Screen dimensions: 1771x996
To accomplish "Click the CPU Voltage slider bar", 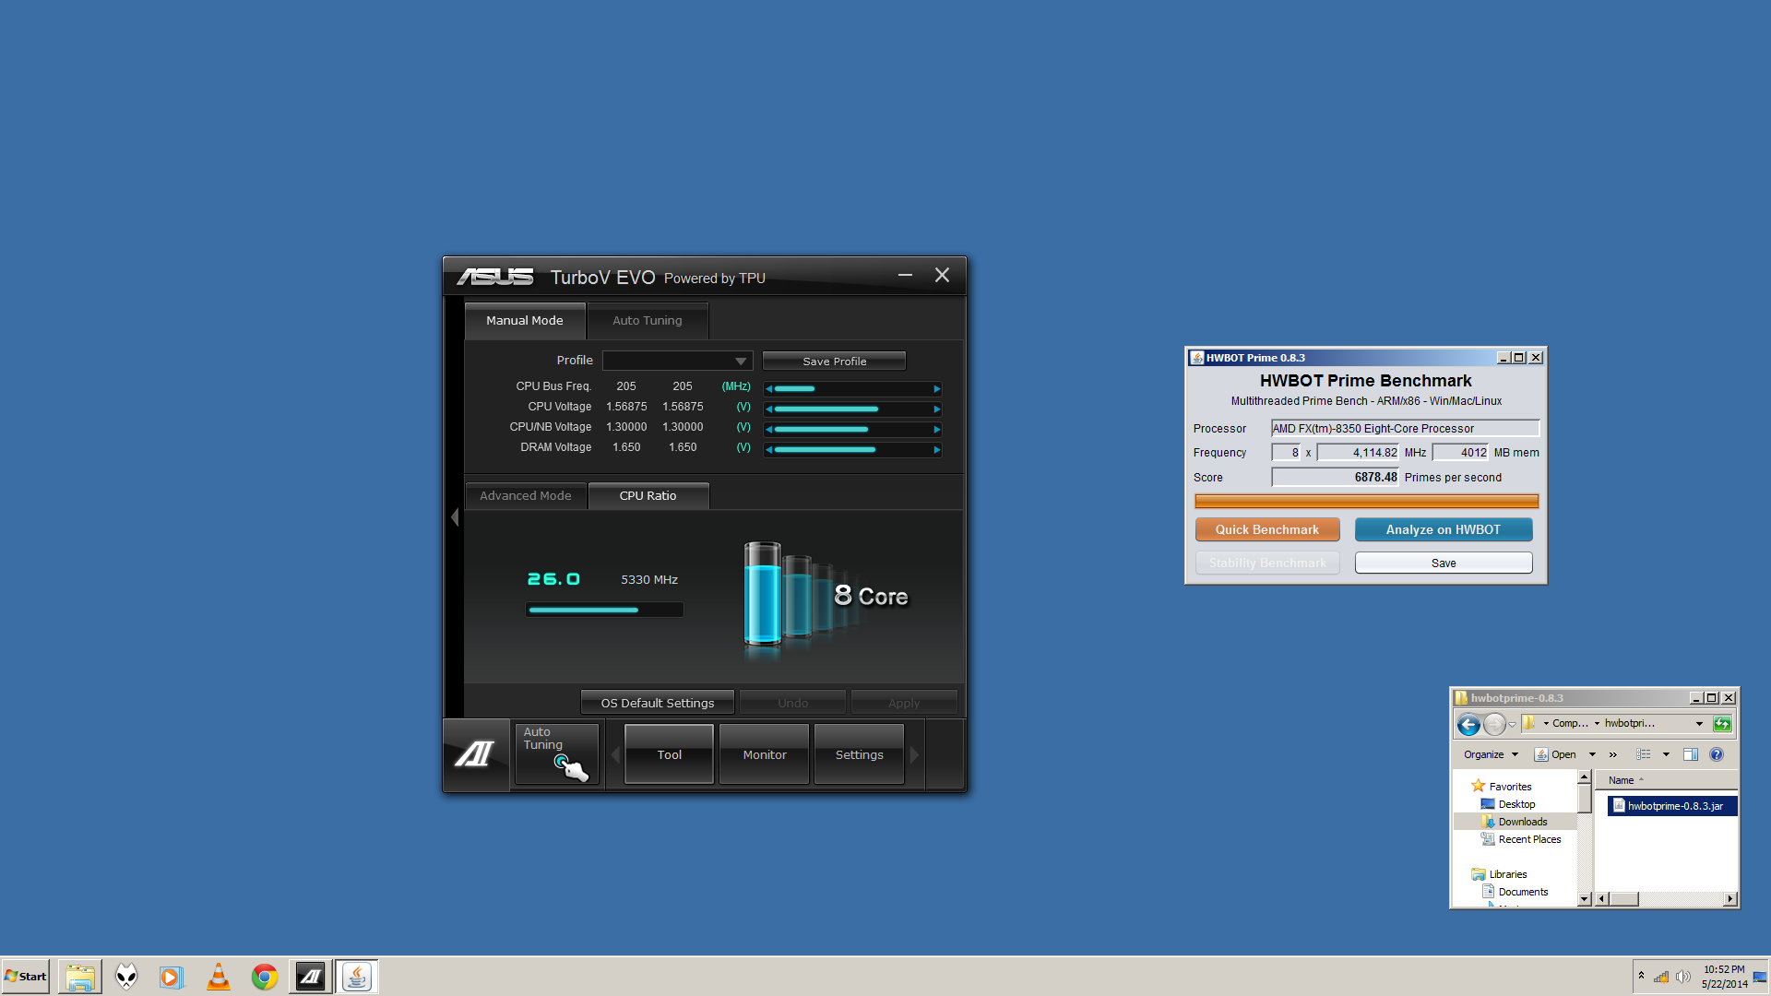I will [852, 409].
